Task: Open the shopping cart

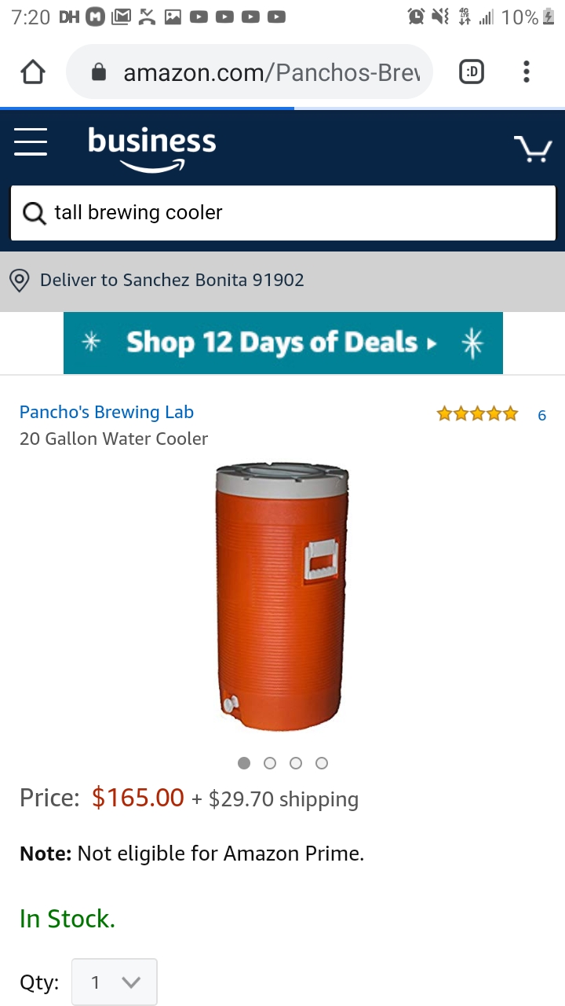Action: pyautogui.click(x=533, y=148)
